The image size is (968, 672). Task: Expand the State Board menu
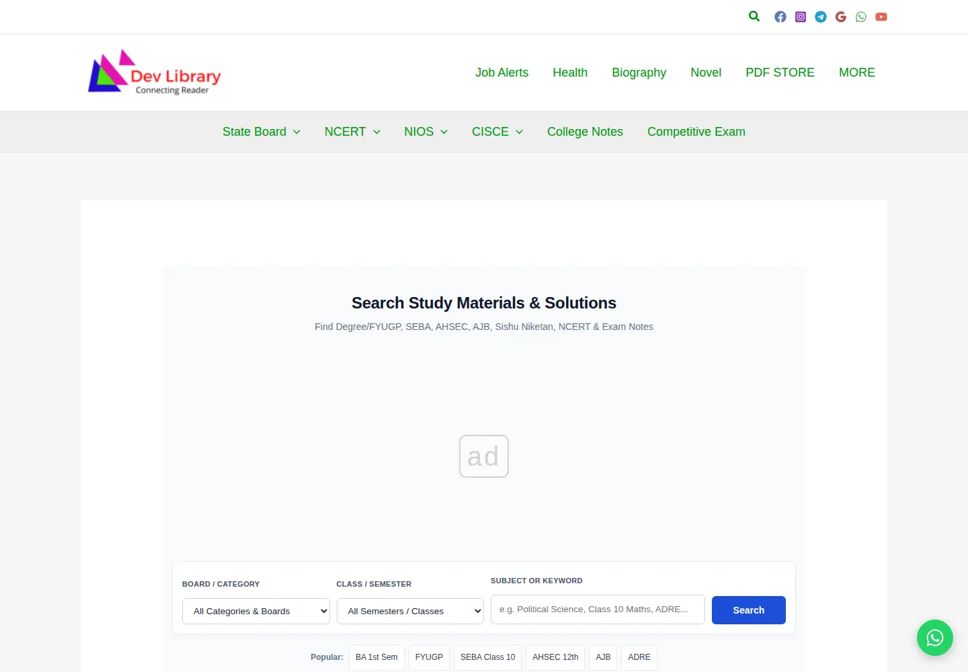[x=261, y=132]
